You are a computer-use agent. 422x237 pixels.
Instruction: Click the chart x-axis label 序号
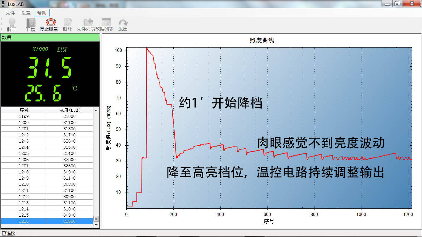(269, 222)
